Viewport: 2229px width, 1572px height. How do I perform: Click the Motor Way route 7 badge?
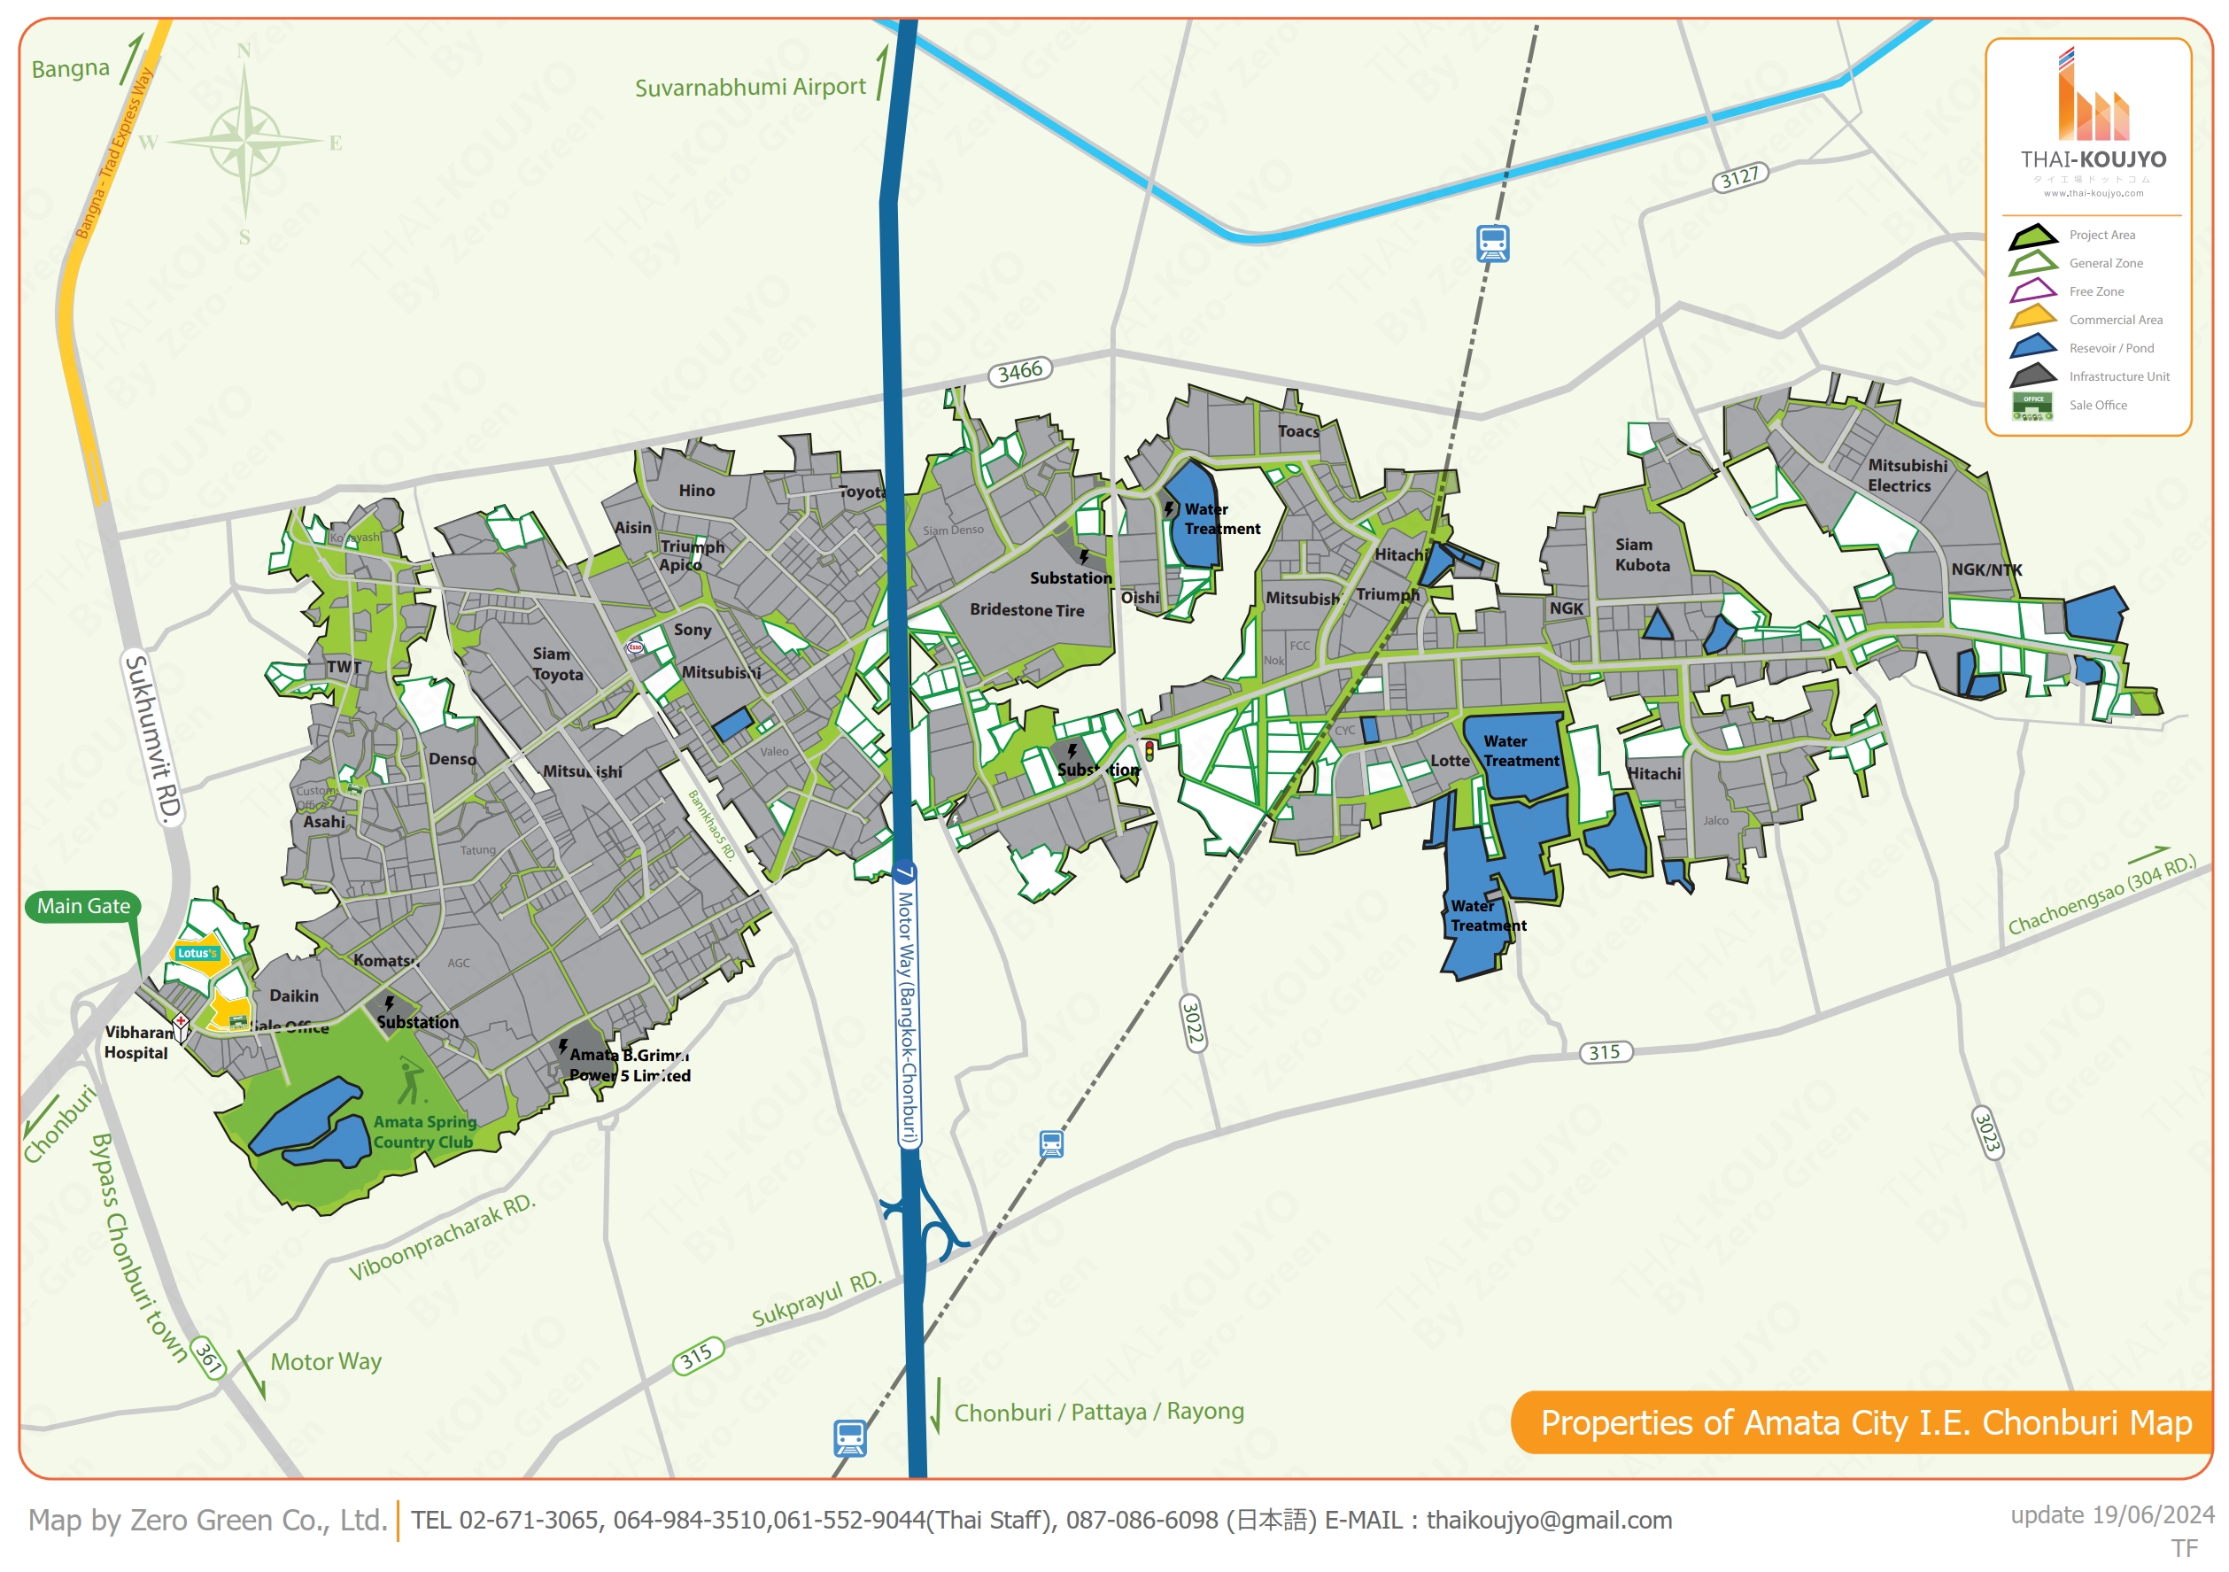[x=904, y=871]
